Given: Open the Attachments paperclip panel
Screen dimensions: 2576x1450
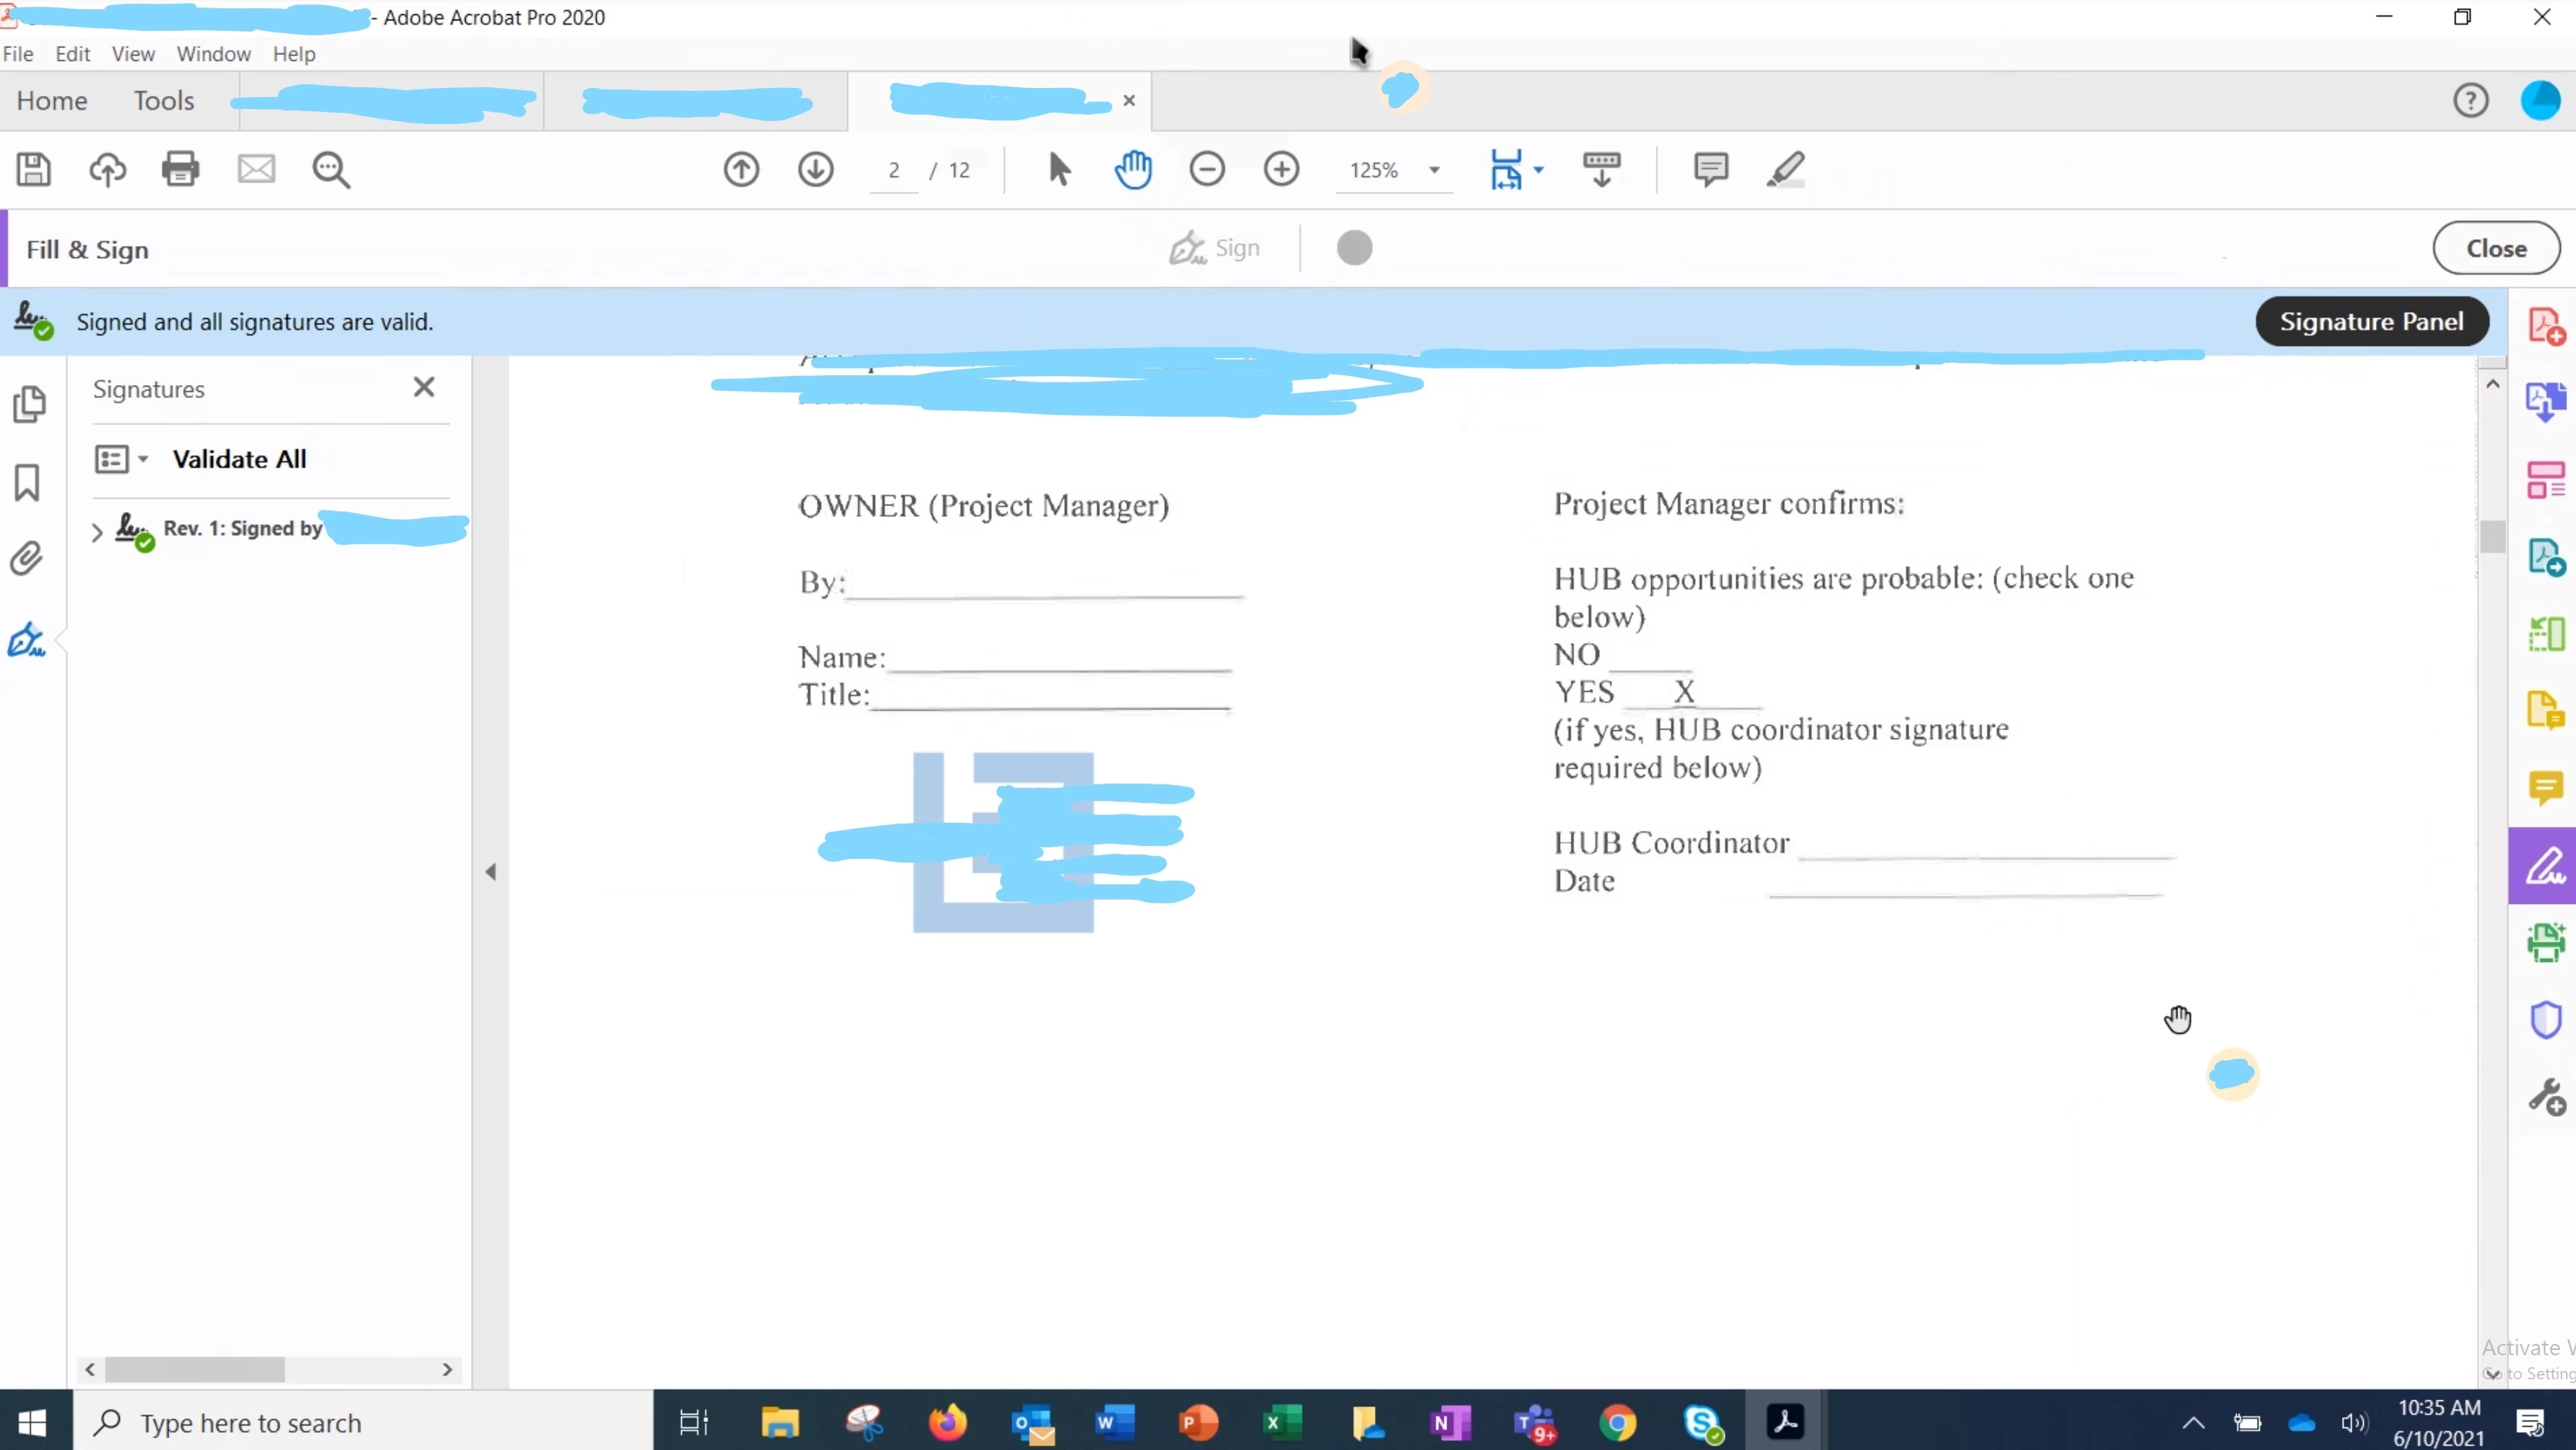Looking at the screenshot, I should (27, 559).
